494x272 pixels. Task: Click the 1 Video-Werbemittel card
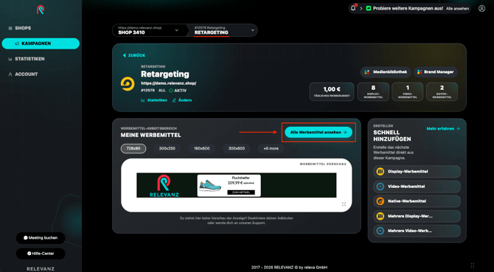click(408, 92)
